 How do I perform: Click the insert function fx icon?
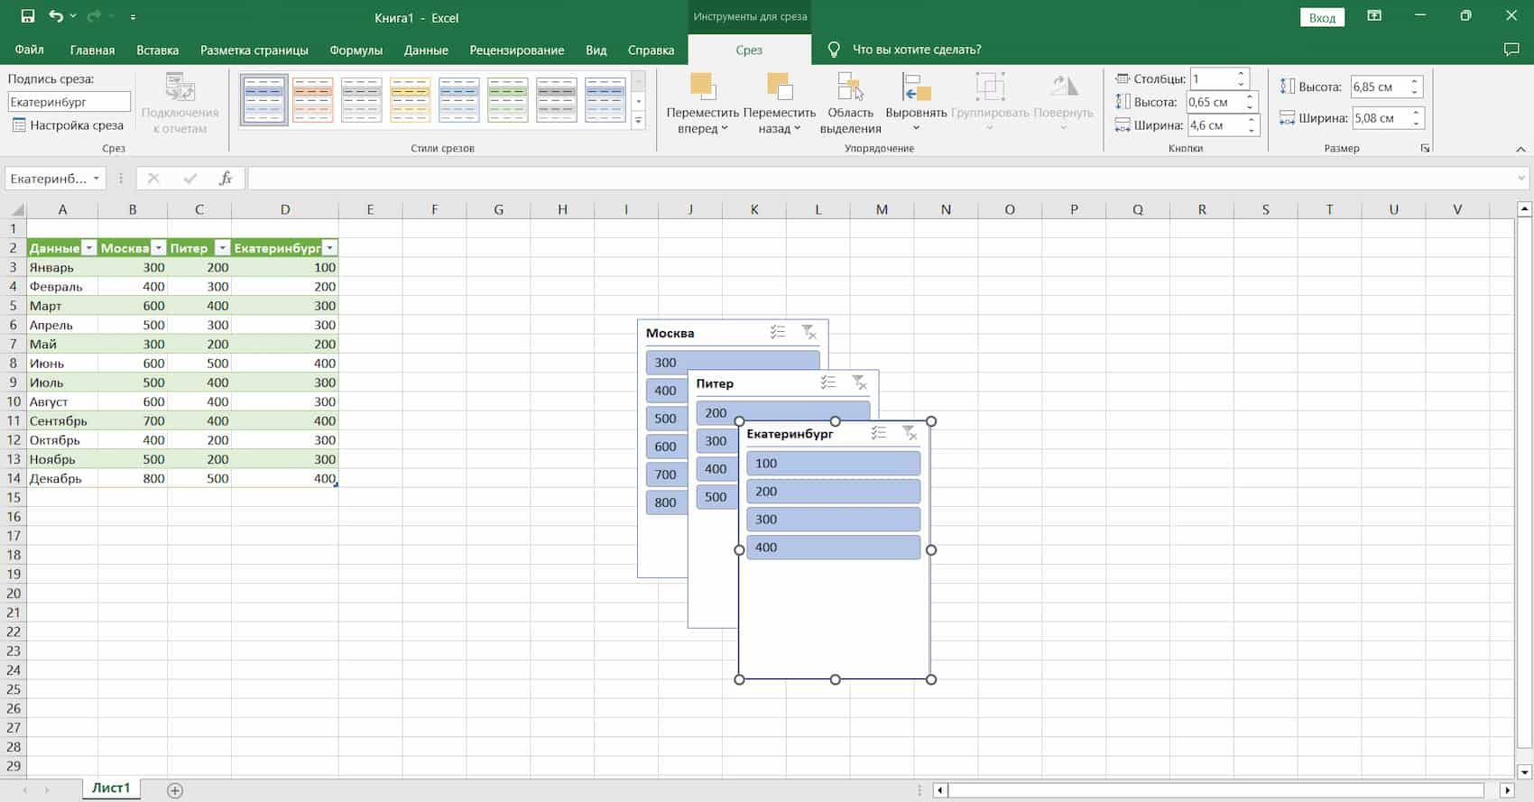click(226, 179)
